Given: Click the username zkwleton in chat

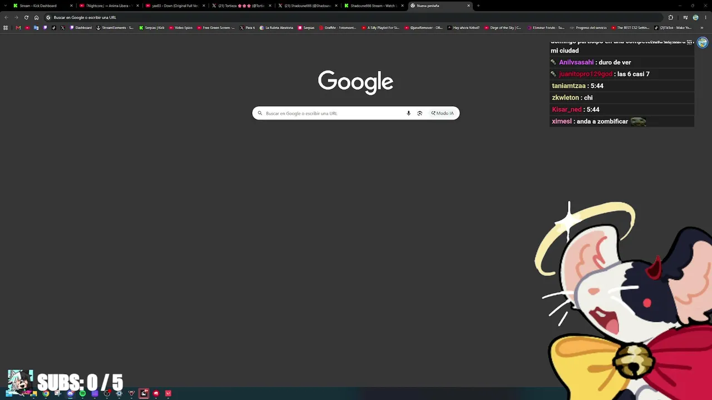Looking at the screenshot, I should (565, 98).
